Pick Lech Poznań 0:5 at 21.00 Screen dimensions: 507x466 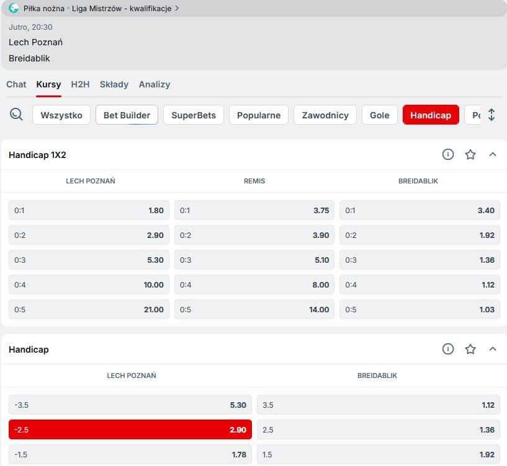[89, 309]
